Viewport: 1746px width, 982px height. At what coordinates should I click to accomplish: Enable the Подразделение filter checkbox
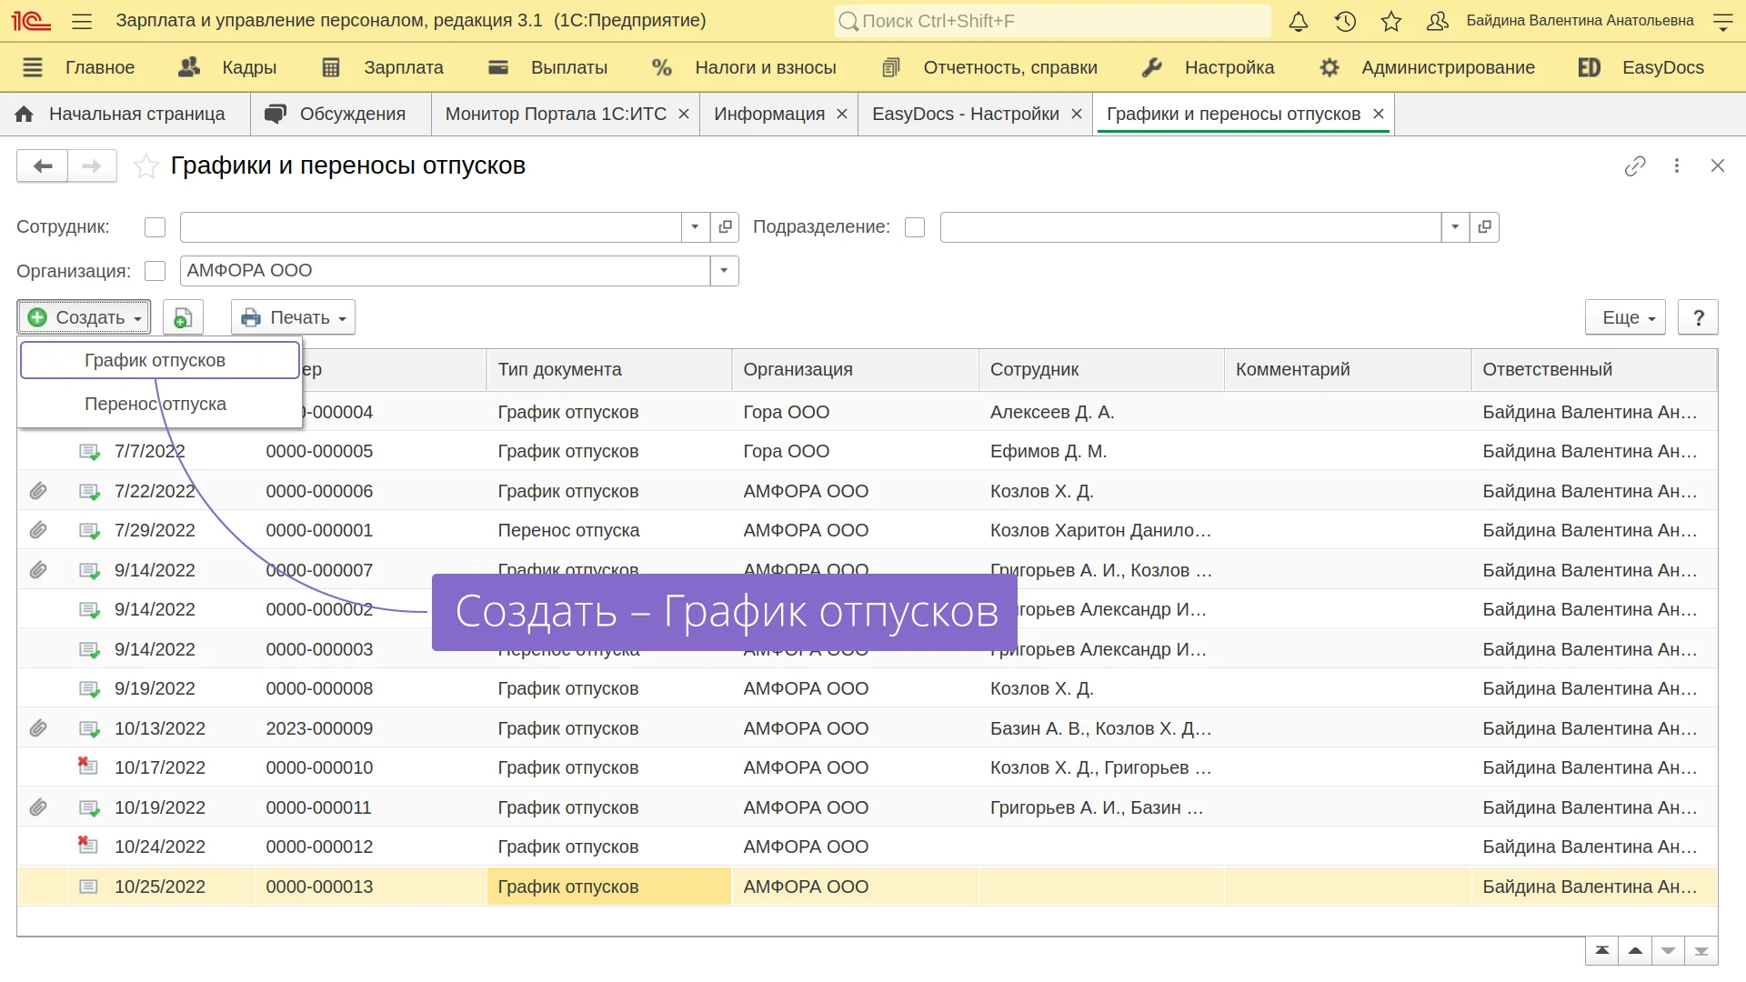[x=915, y=227]
